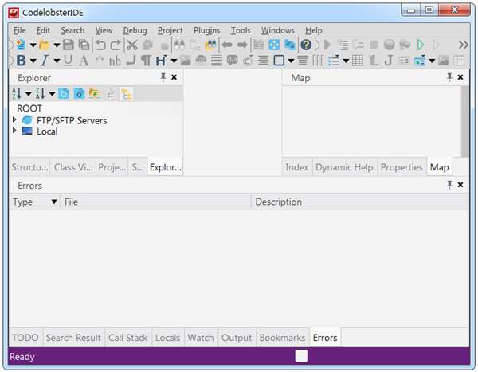The height and width of the screenshot is (372, 478).
Task: Click the Explorer refresh blue icon
Action: coord(64,94)
